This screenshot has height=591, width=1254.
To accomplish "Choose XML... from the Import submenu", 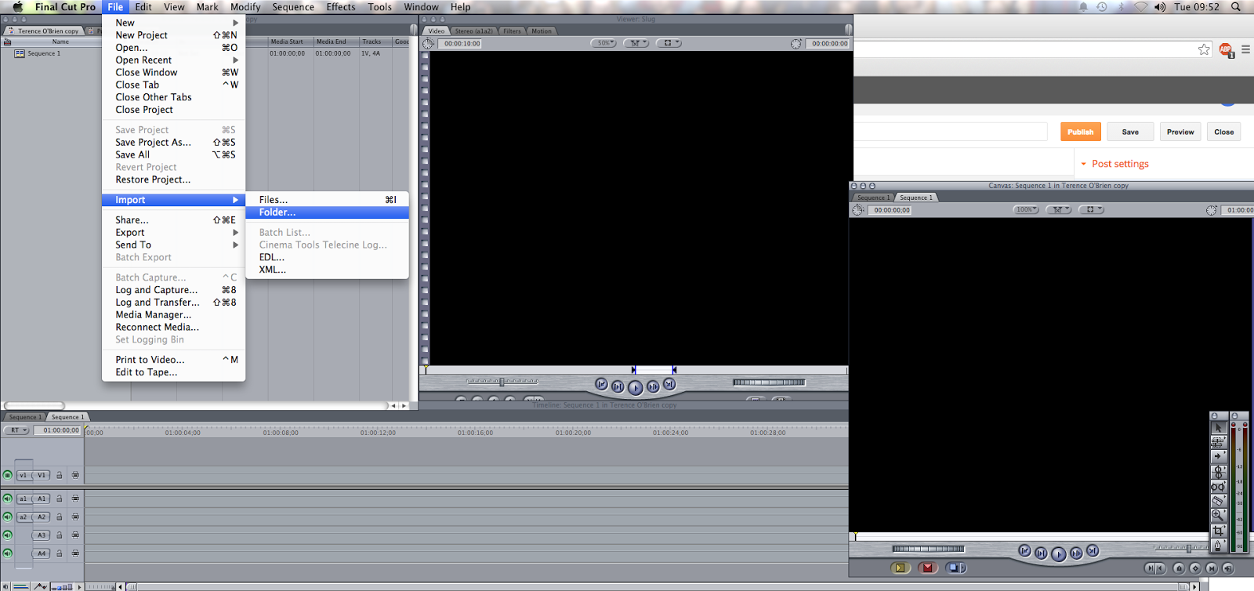I will click(327, 270).
